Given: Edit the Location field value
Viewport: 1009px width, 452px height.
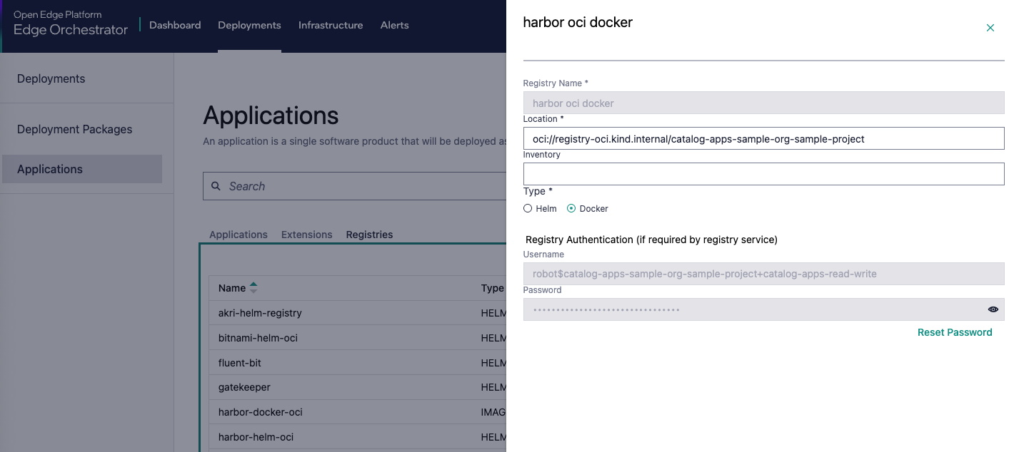Looking at the screenshot, I should 763,138.
